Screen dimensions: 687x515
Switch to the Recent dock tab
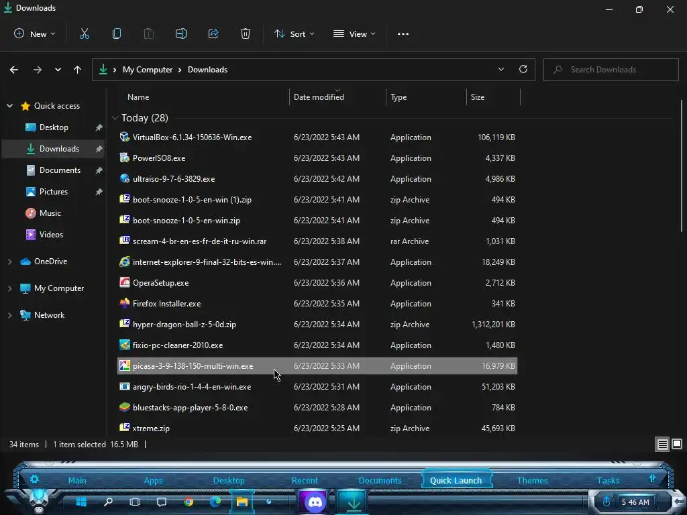point(305,480)
